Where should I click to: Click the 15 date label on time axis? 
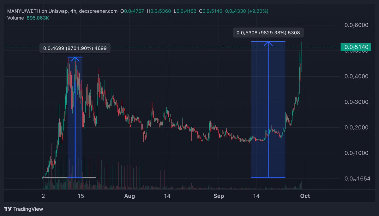(81, 196)
